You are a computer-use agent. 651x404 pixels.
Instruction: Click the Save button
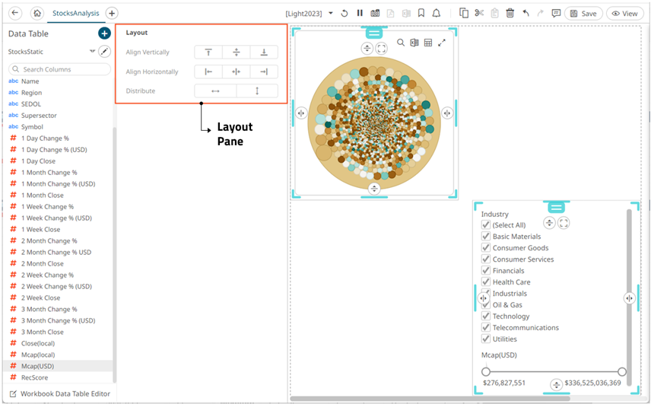tap(583, 14)
